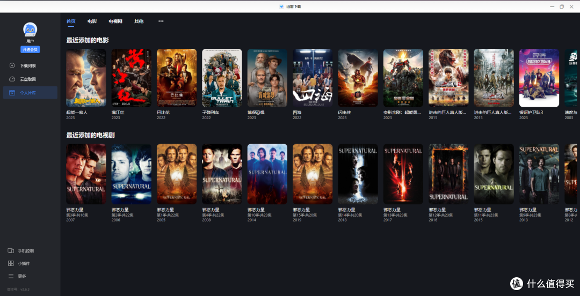Click the 用户 username label
The image size is (580, 296).
point(30,41)
